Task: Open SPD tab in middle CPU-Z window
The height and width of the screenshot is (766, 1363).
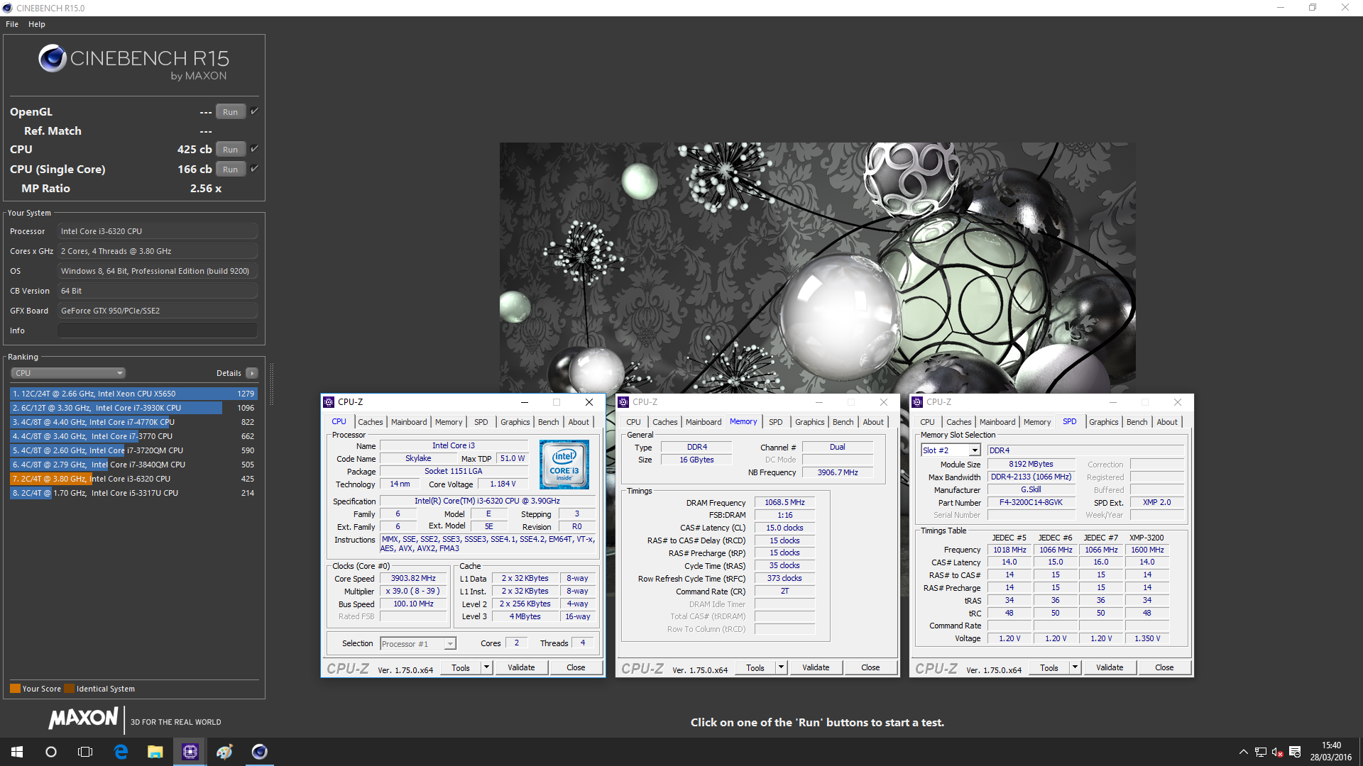Action: tap(775, 422)
